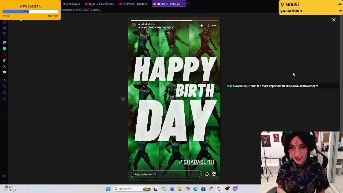Like the story with the heart icon
343x193 pixels.
click(207, 174)
